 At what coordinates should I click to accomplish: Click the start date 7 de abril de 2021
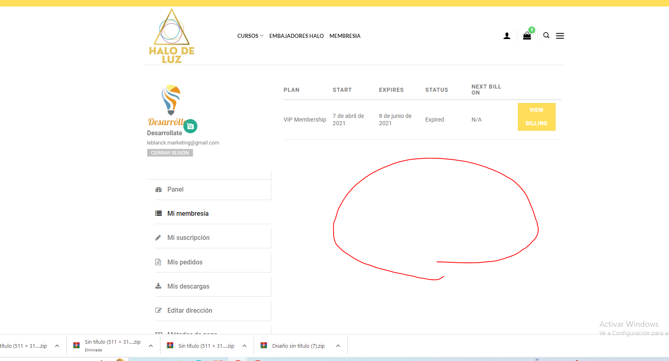coord(348,120)
